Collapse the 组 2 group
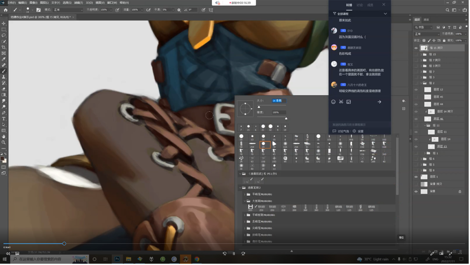Screen dimensions: 470x265 coord(421,83)
